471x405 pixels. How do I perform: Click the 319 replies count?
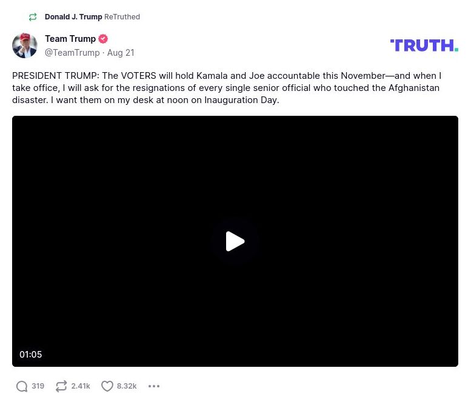[38, 386]
